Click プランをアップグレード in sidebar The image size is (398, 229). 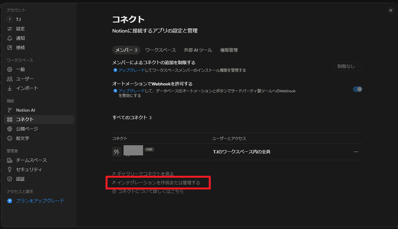[40, 201]
